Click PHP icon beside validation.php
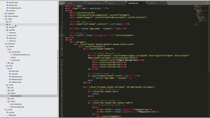210x118 pixels. [10, 82]
